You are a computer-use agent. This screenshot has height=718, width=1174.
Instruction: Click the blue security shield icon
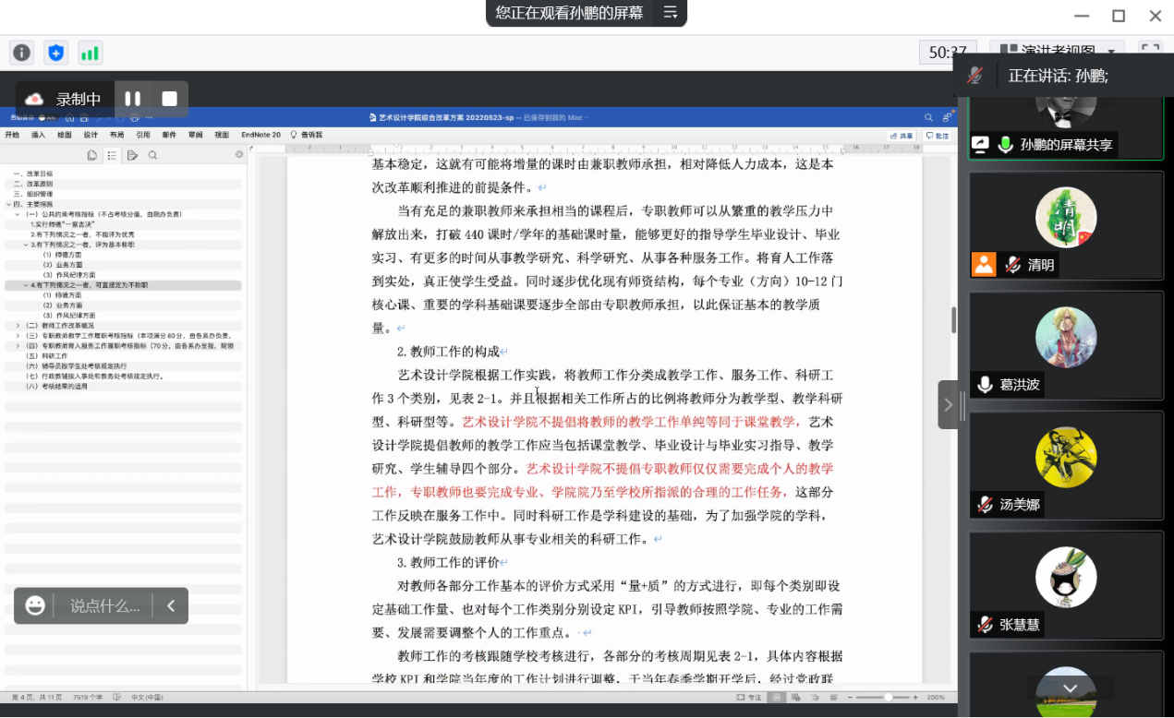point(56,53)
